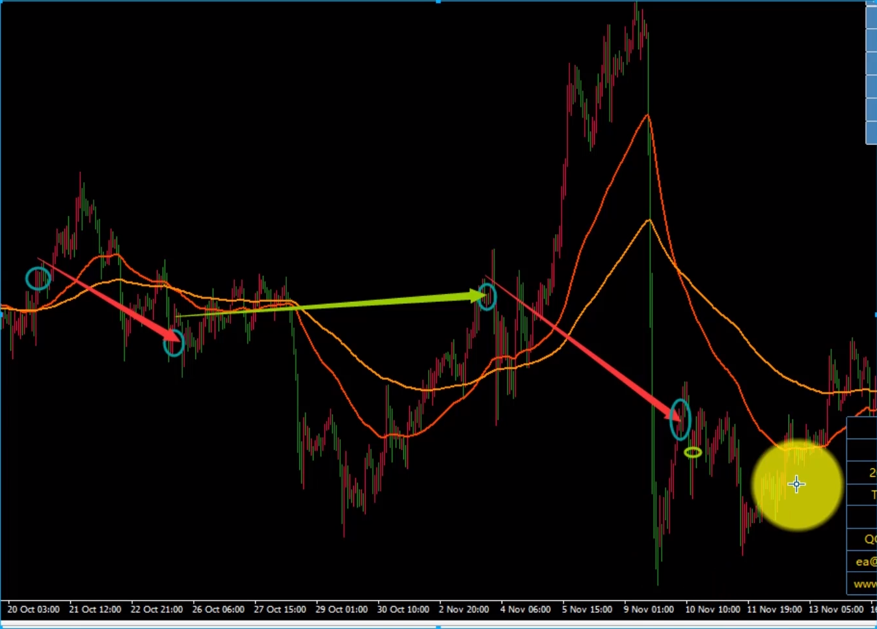Click the dark orange moving average peak
This screenshot has height=629, width=877.
tap(647, 115)
